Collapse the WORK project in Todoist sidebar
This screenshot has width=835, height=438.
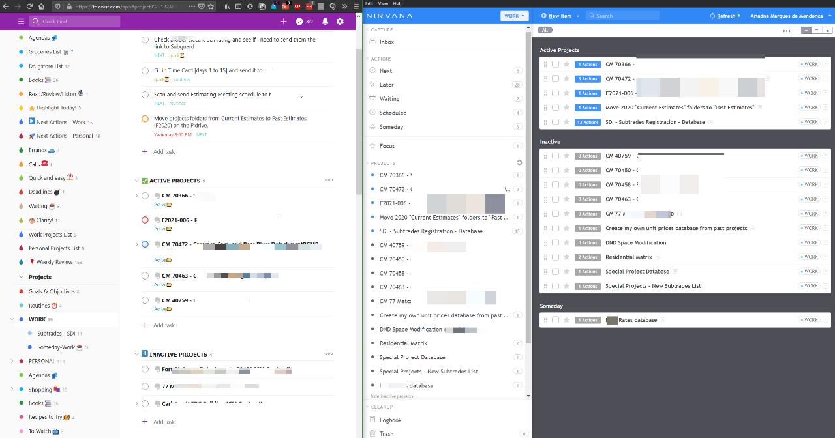pos(12,319)
